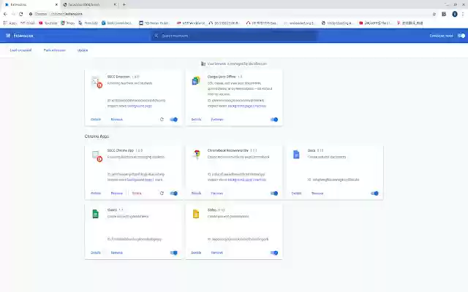This screenshot has height=292, width=468.
Task: Open Gmail bookmark
Action: 28,23
